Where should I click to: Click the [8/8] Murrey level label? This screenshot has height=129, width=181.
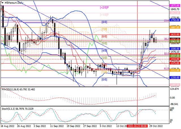point(104,22)
